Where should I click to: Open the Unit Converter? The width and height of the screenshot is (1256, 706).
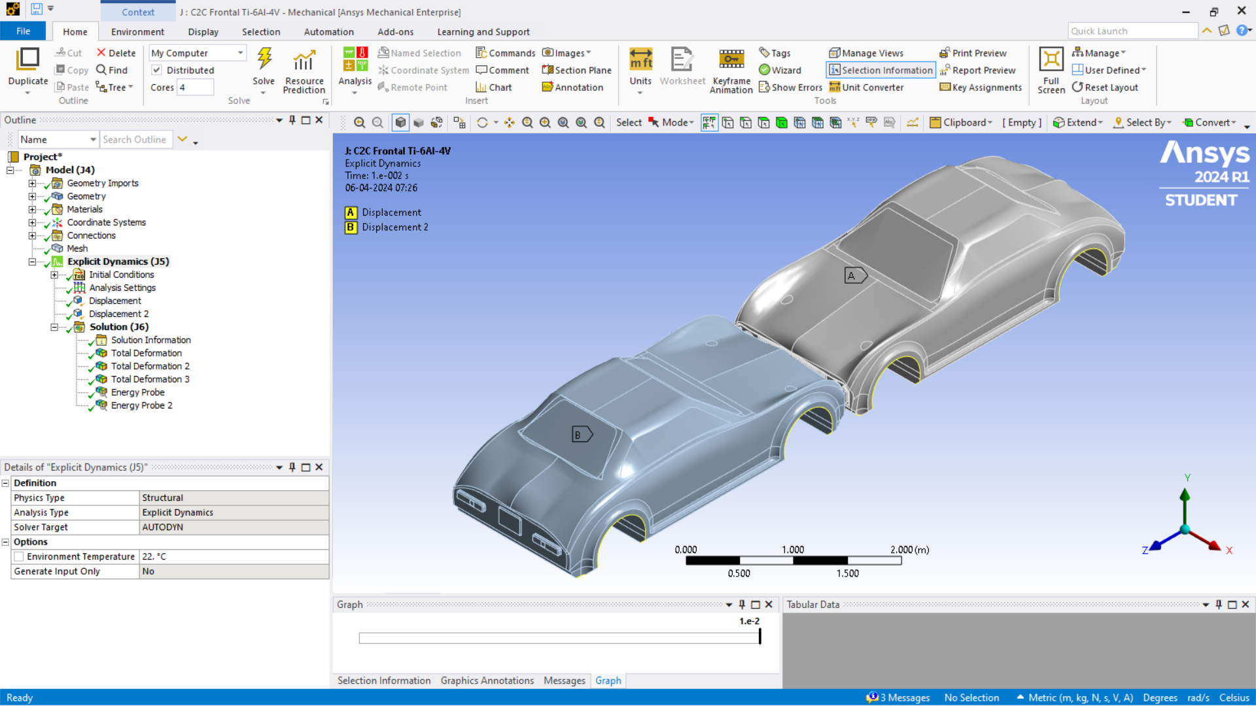click(866, 87)
